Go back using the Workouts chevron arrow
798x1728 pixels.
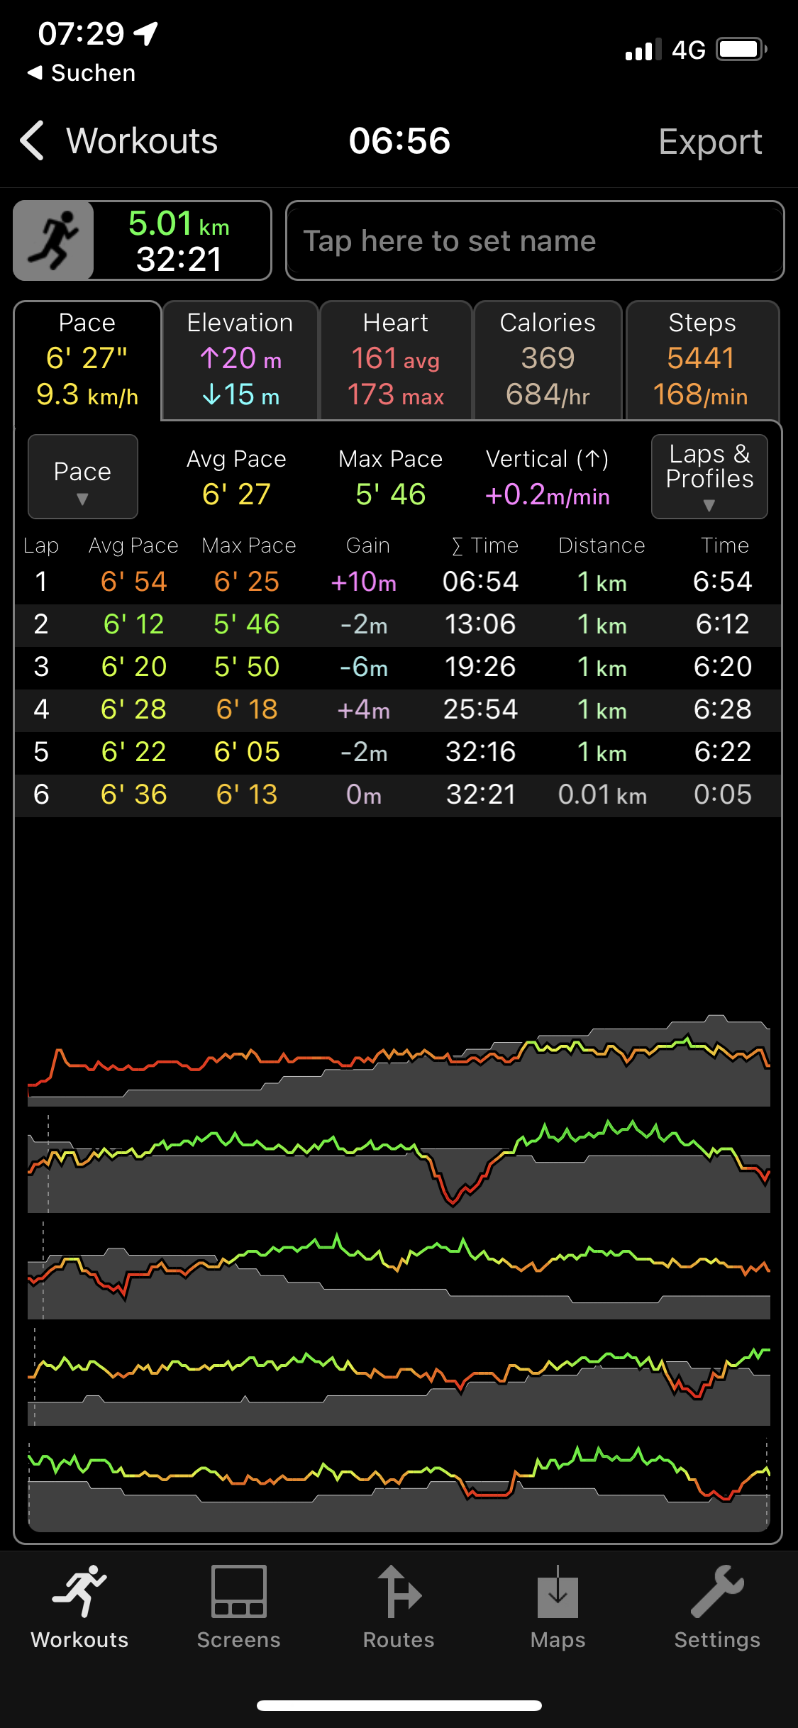pyautogui.click(x=33, y=140)
